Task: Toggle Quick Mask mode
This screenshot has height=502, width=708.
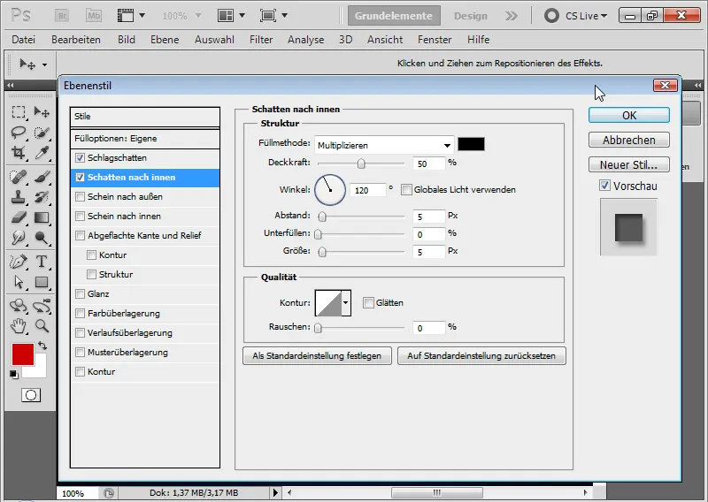Action: pos(31,396)
